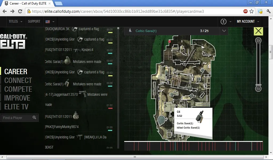273x160 pixels.
Task: Click the horizontal scrollbar at bottom
Action: pyautogui.click(x=135, y=157)
